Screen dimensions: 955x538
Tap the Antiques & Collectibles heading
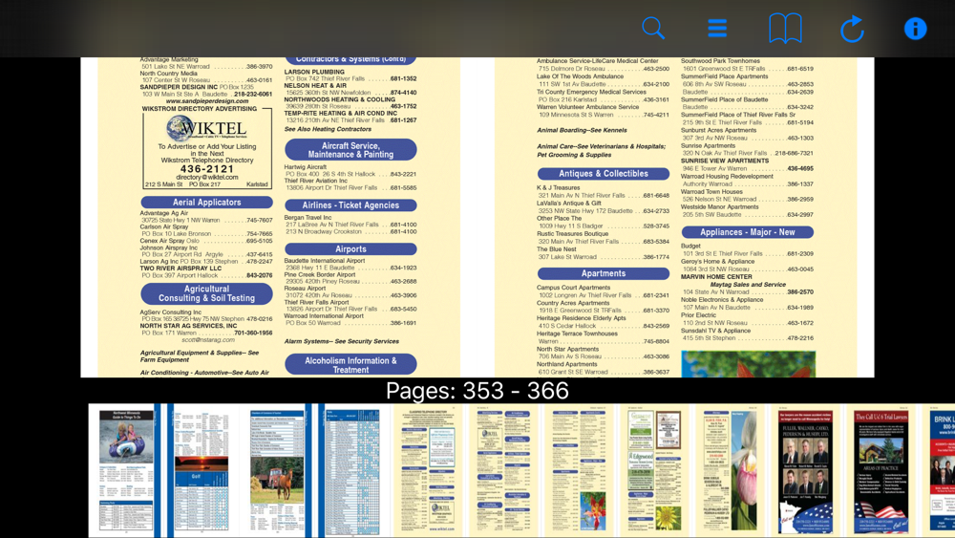604,174
